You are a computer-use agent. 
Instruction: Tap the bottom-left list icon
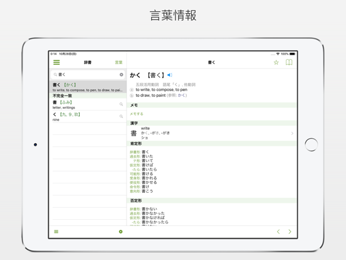pos(56,232)
